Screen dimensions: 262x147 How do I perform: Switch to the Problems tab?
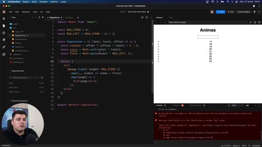coord(176,105)
